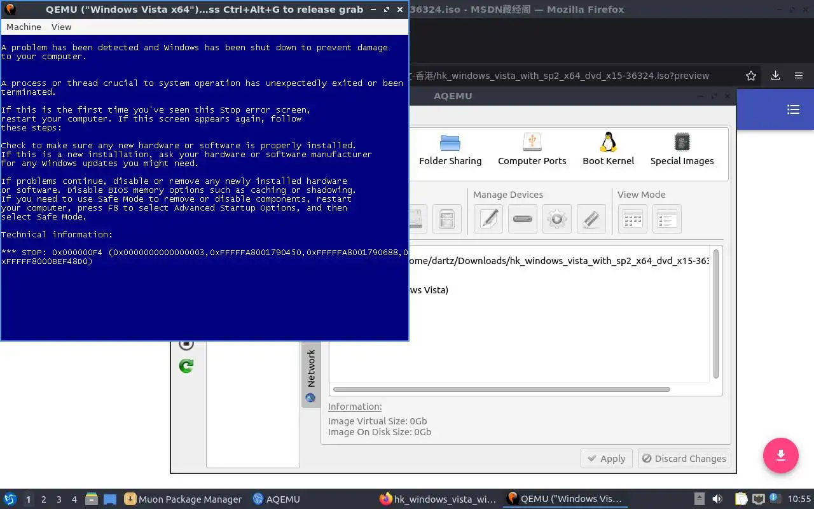Click 'Image On Disk Size: 0Gb' text
The image size is (814, 509).
point(380,432)
